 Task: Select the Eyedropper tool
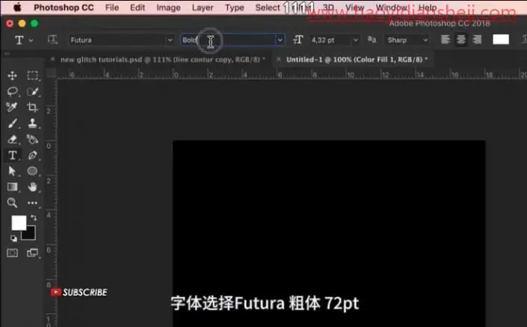(x=12, y=107)
